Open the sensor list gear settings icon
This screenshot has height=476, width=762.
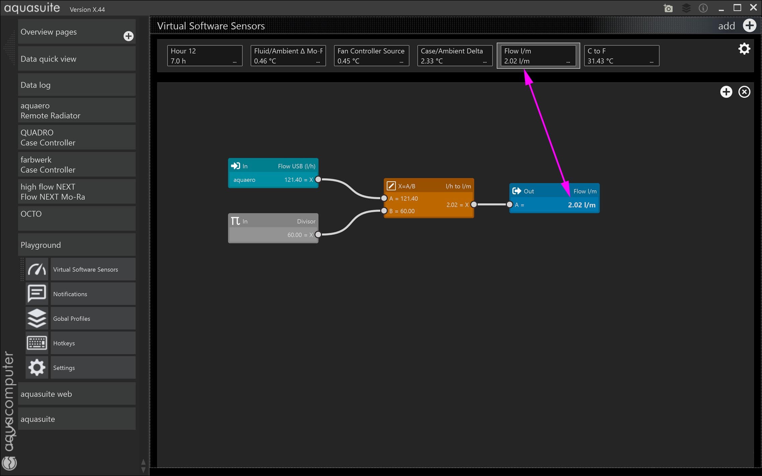[744, 49]
